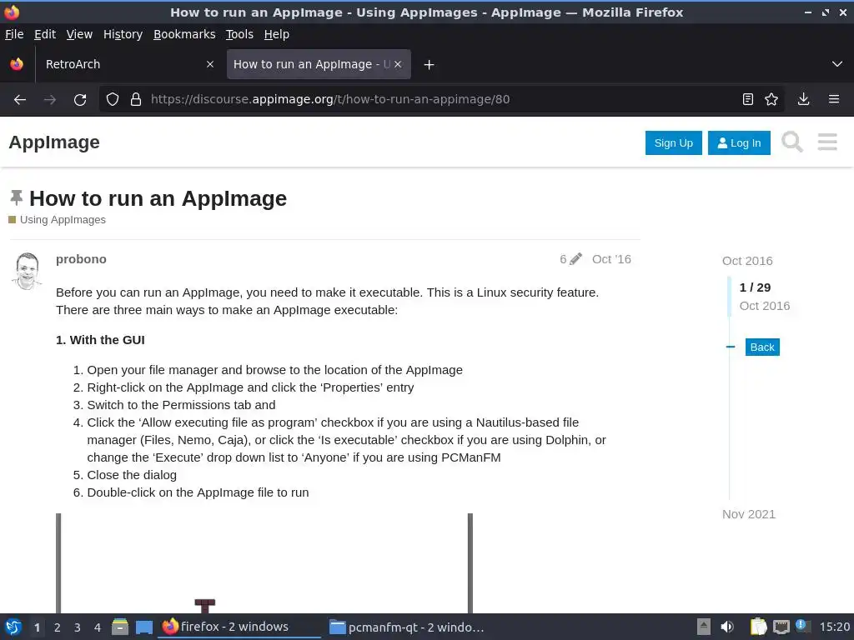The image size is (854, 640).
Task: Jump to Nov 2021 timeline end
Action: [x=748, y=514]
